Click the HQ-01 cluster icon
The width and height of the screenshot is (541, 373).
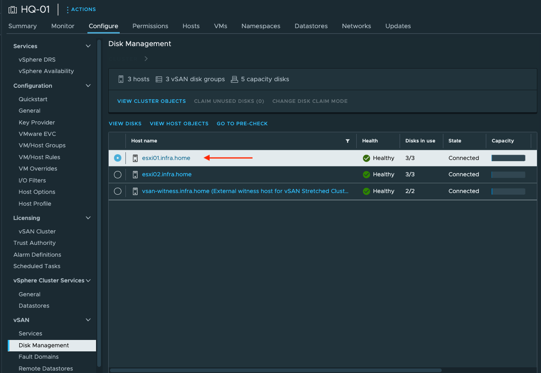(x=13, y=9)
